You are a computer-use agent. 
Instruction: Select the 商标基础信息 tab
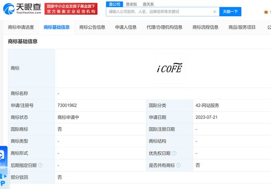click(x=56, y=27)
